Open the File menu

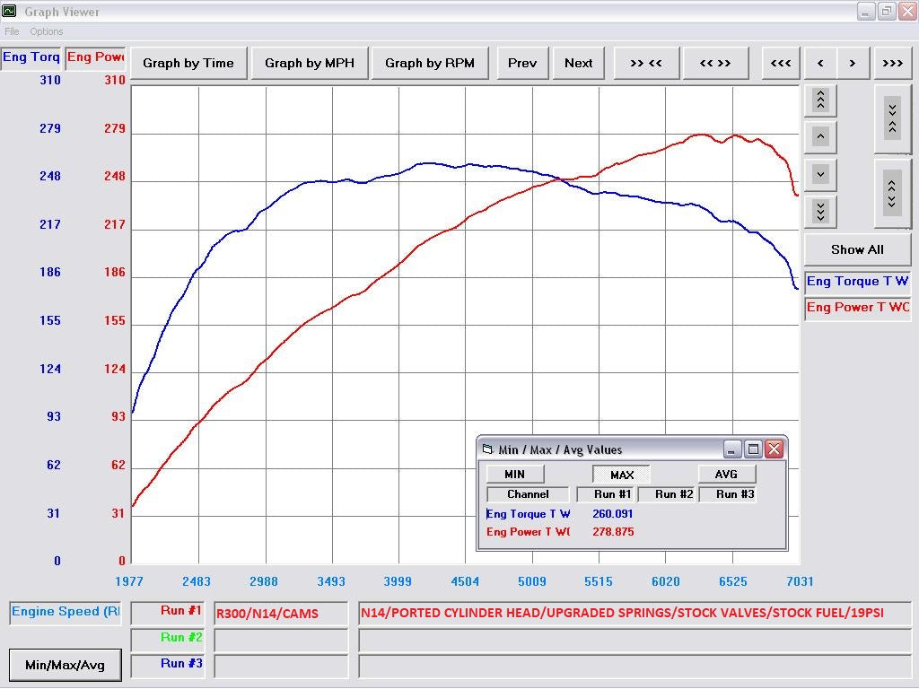point(12,31)
